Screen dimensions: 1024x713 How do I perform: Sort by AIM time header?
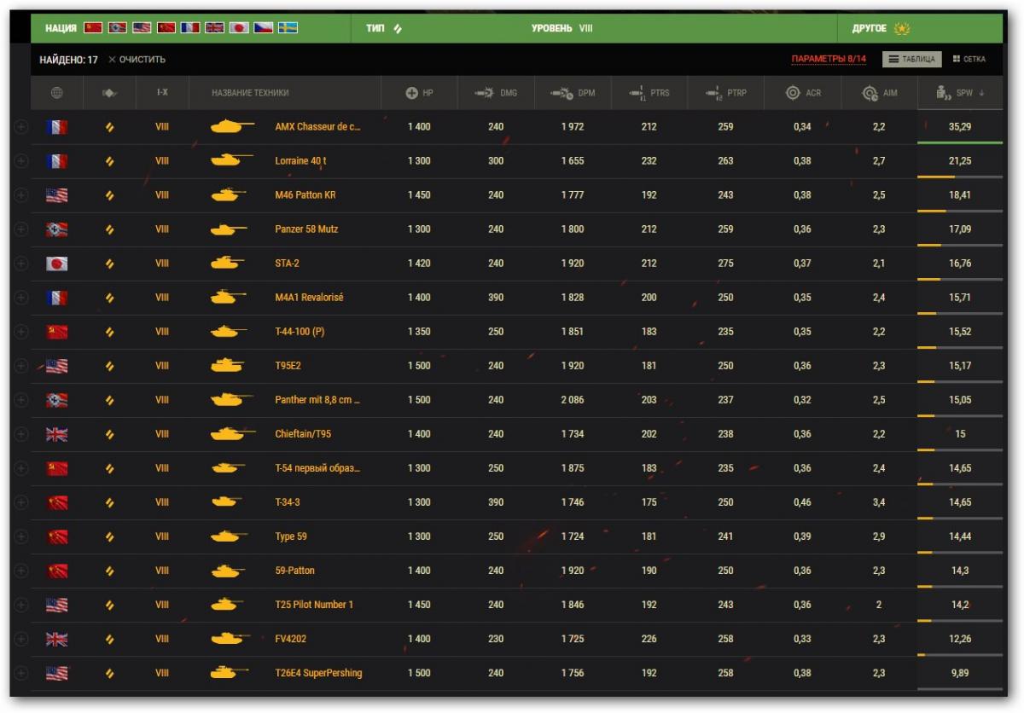coord(880,93)
